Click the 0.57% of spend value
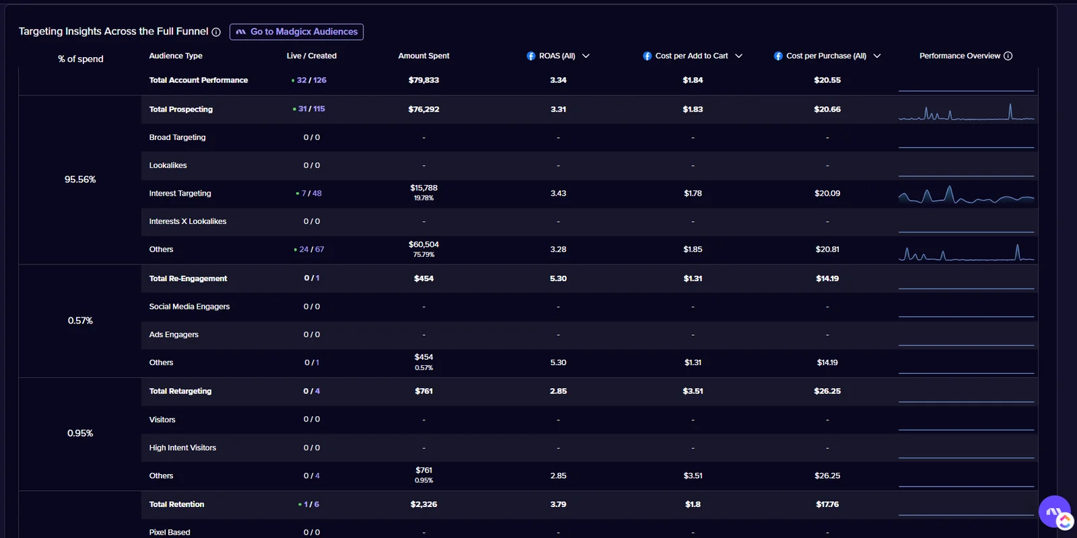This screenshot has width=1077, height=538. [80, 321]
